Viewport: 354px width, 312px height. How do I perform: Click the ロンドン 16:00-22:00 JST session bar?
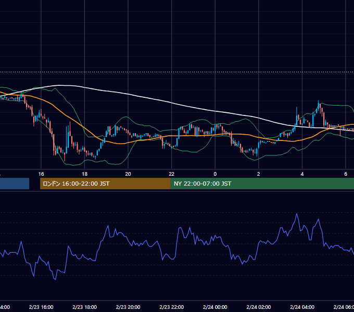(105, 184)
